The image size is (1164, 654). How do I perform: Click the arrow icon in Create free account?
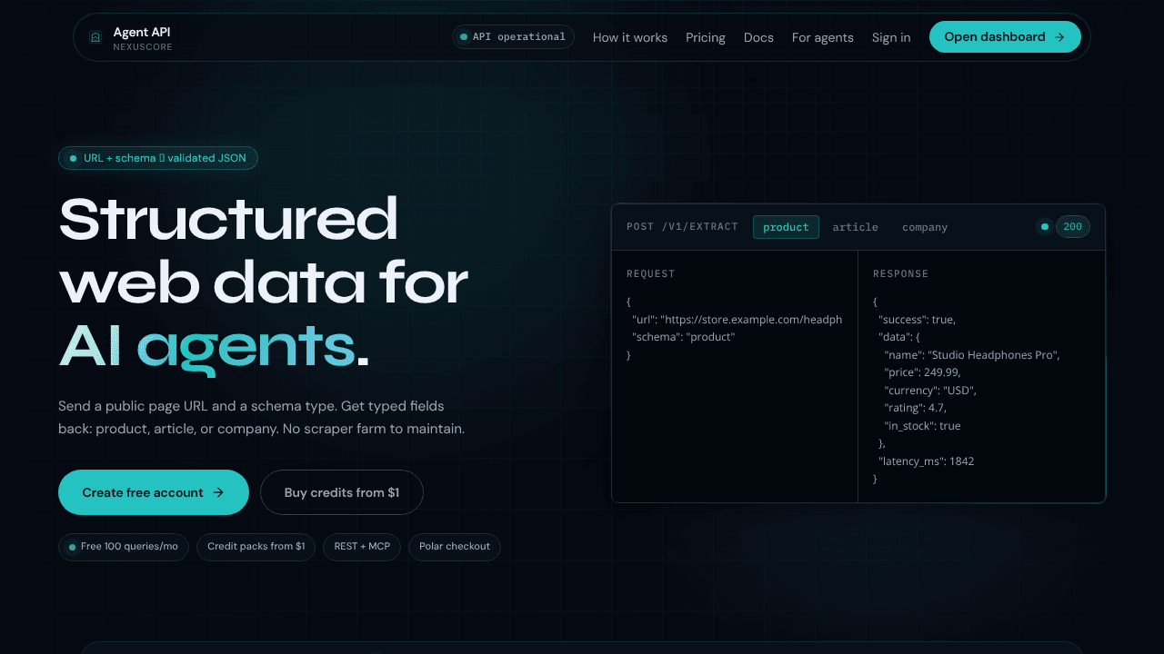point(218,492)
